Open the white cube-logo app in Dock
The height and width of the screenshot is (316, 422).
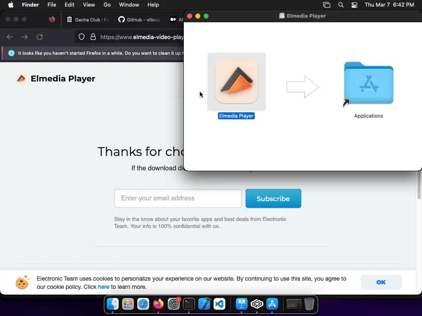257,304
